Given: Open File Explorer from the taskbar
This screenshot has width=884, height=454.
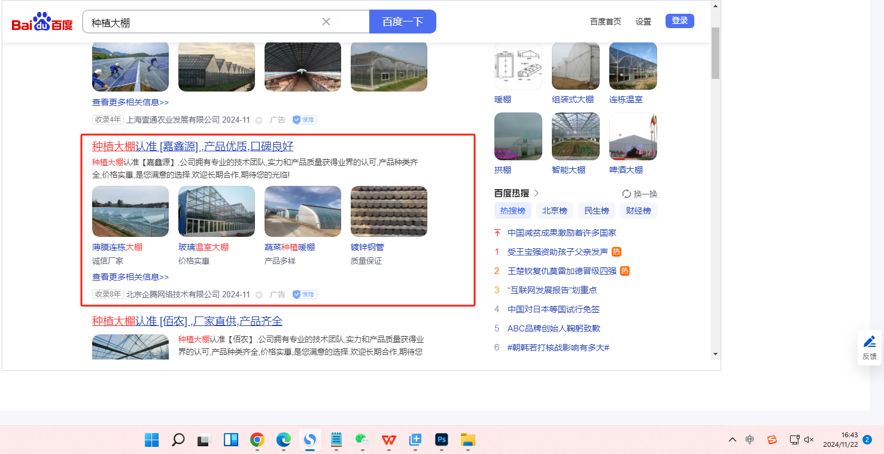Looking at the screenshot, I should [468, 440].
